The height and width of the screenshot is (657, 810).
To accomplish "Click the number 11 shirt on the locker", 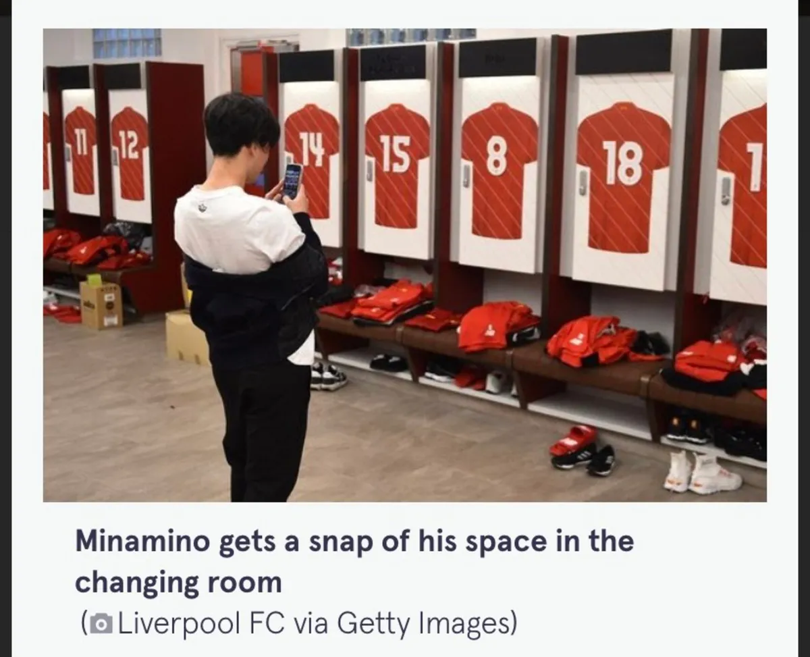I will coord(81,150).
